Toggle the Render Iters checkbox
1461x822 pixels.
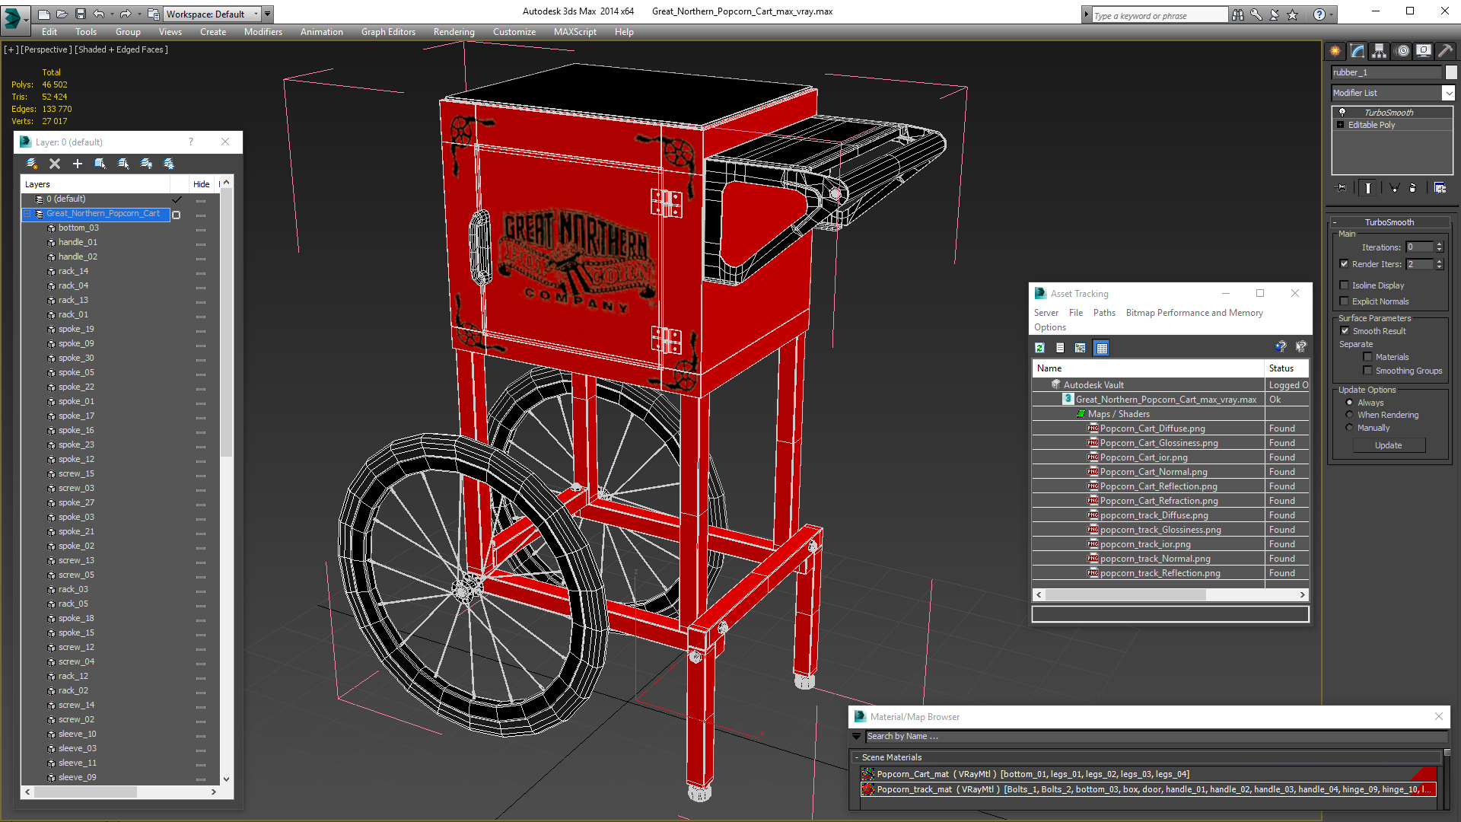(1344, 264)
